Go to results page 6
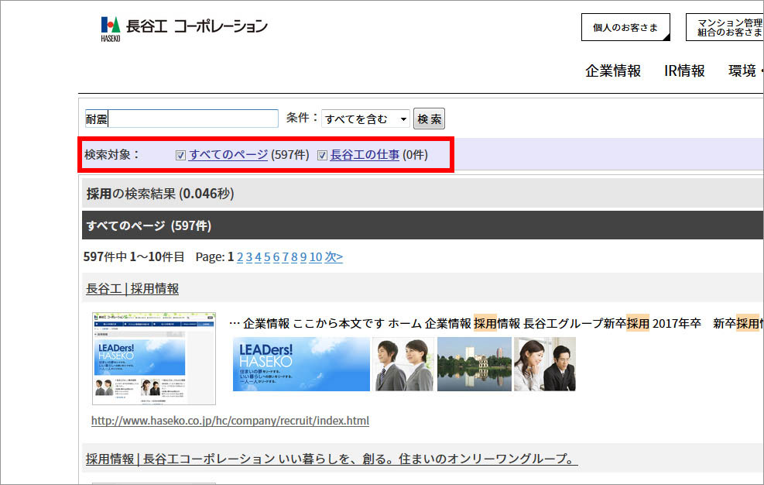This screenshot has height=485, width=764. (276, 256)
